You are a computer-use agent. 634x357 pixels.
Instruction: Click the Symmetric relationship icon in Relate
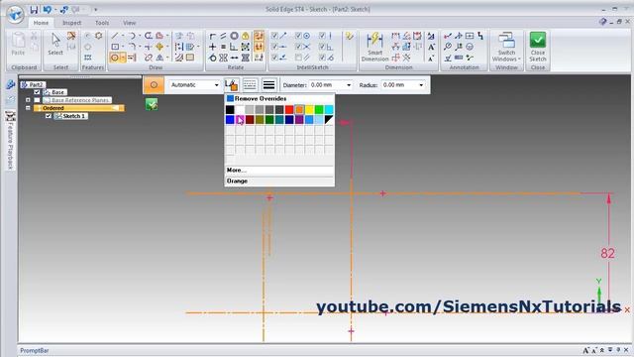tap(223, 58)
